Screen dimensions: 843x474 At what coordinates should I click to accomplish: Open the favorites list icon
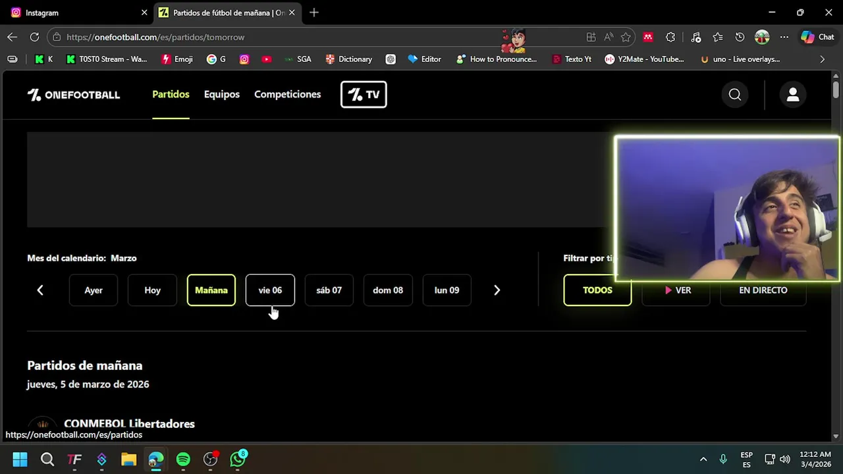(718, 37)
